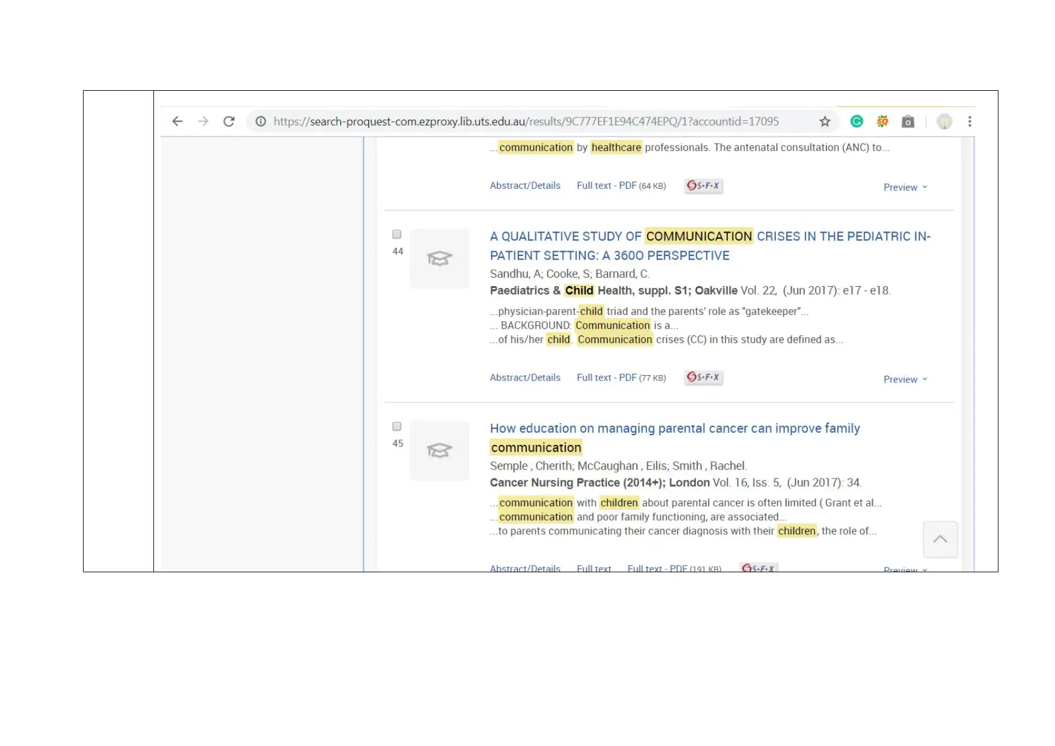
Task: Click the address bar URL field
Action: tap(526, 121)
